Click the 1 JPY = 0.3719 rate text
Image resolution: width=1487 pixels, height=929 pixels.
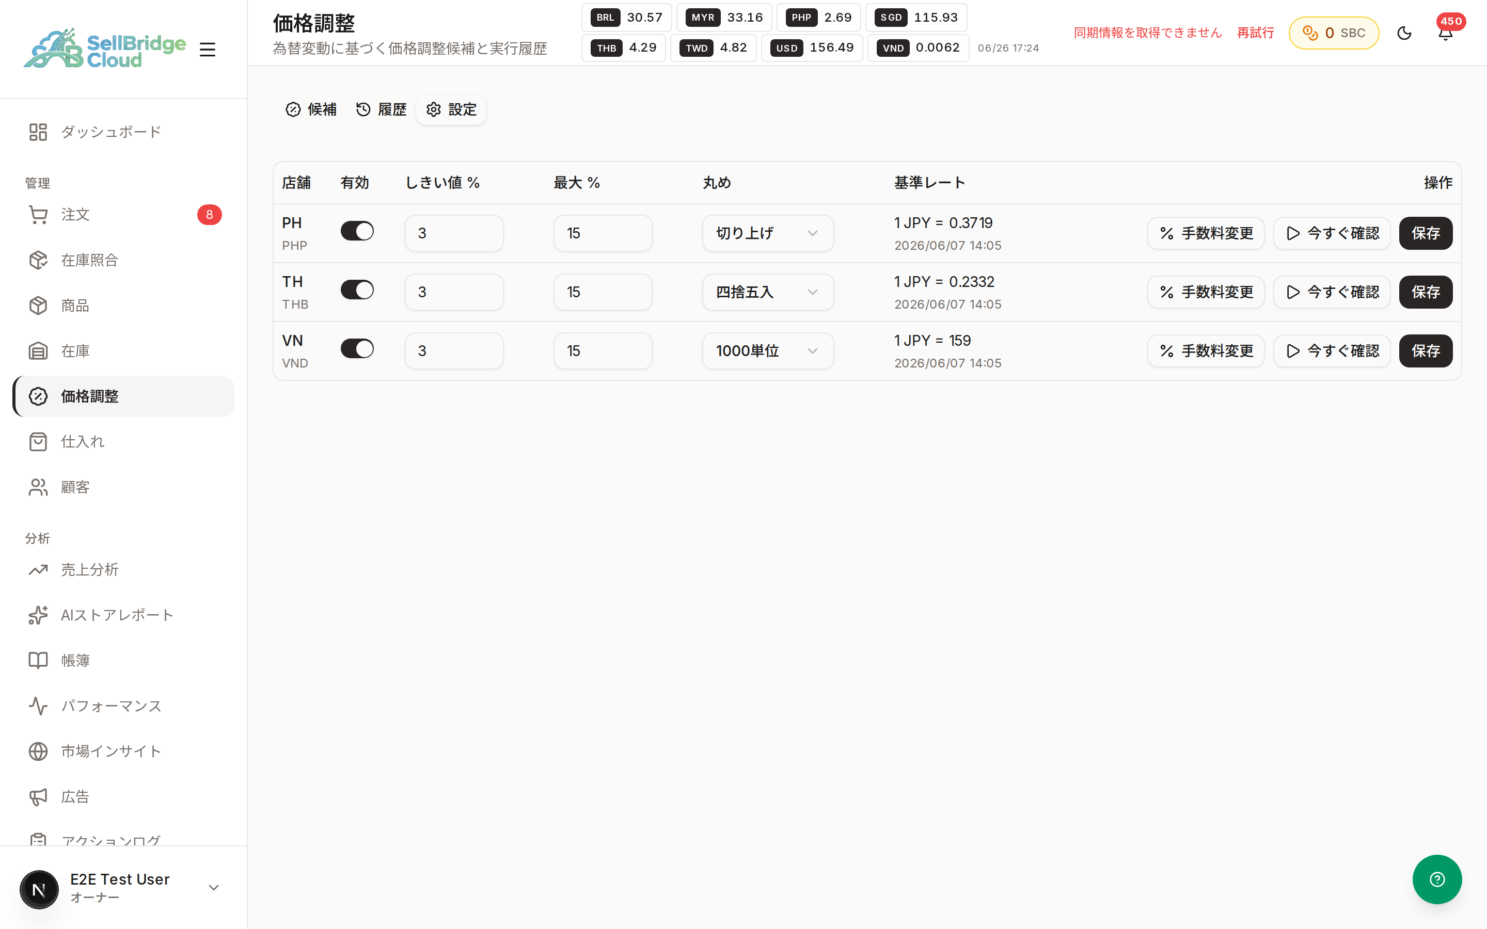(943, 222)
